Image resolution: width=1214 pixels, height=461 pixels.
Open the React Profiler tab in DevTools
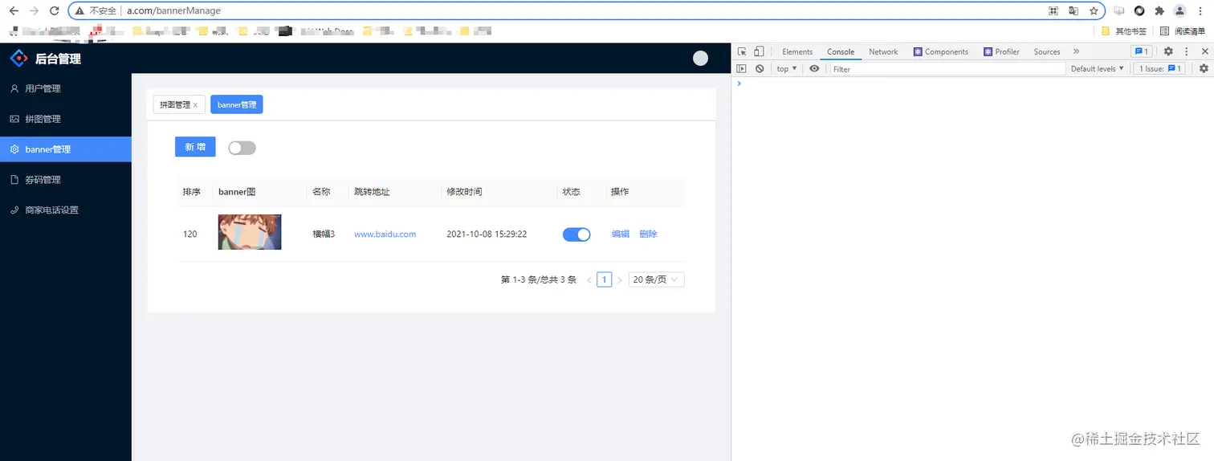pos(1000,51)
